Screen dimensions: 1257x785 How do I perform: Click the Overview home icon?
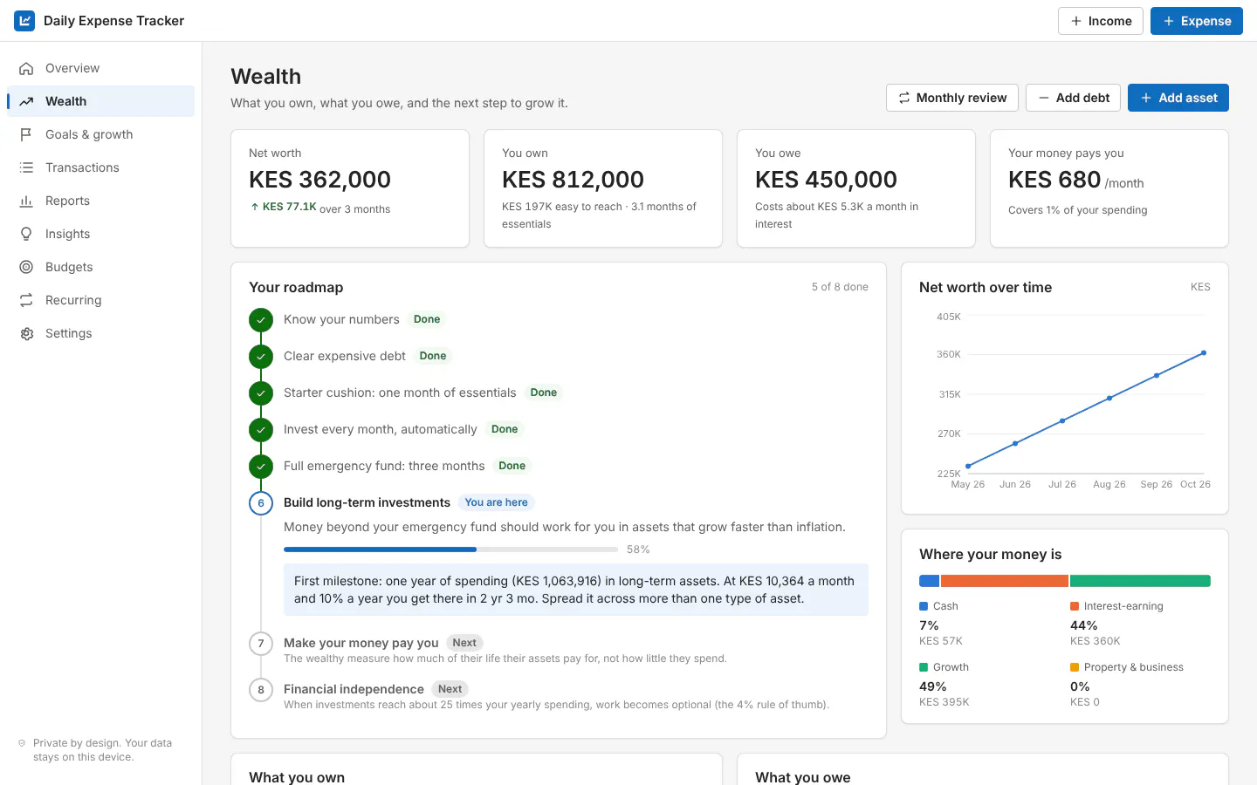tap(26, 68)
